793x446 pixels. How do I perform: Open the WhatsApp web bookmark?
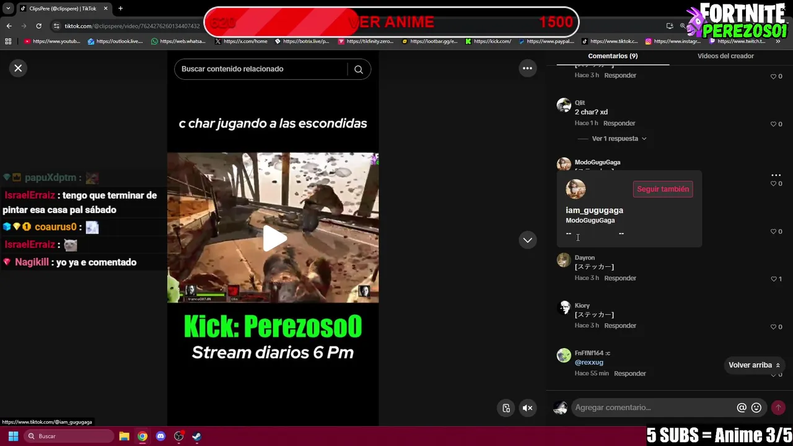point(178,42)
